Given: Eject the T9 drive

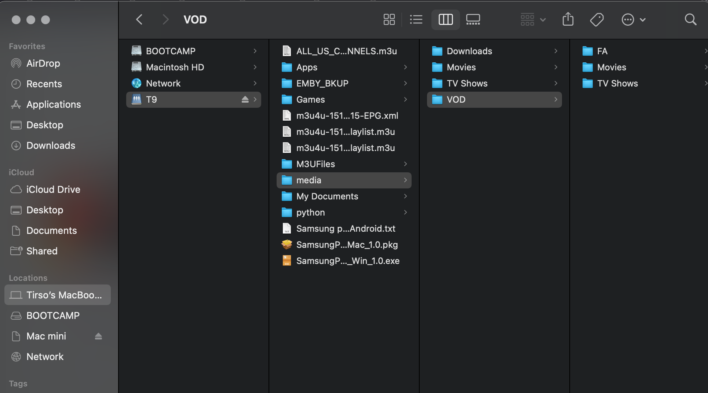Looking at the screenshot, I should tap(245, 99).
